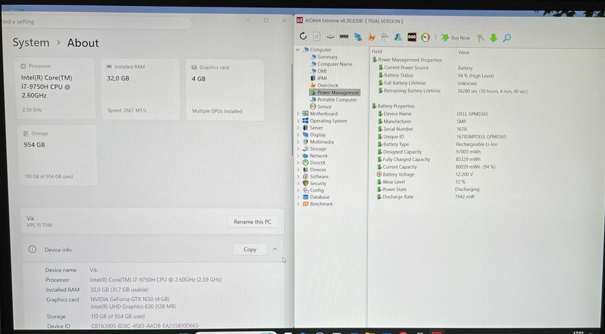Select the Wear Level row
This screenshot has width=605, height=334.
tap(421, 182)
